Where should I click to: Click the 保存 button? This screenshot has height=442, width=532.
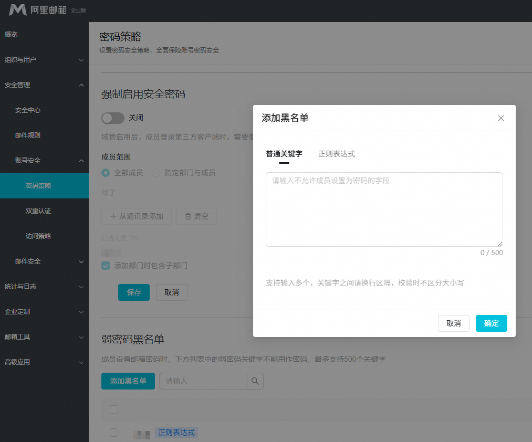(134, 292)
